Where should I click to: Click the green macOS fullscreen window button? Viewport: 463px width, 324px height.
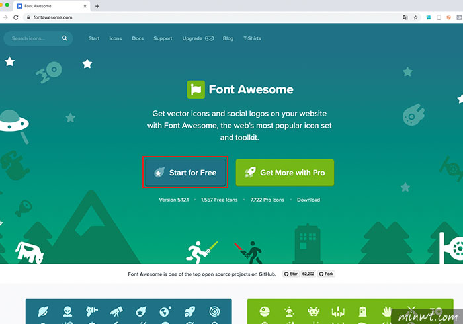tap(7, 5)
